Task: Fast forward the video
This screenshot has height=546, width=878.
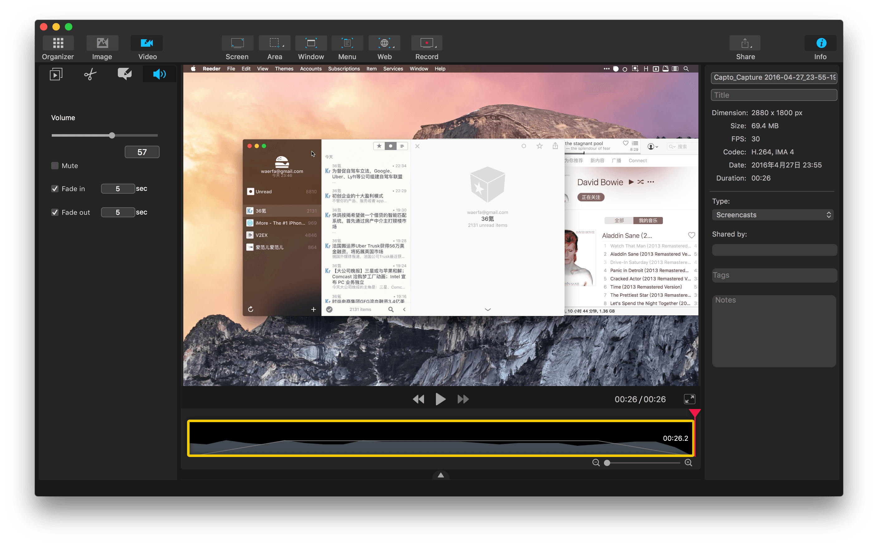Action: coord(463,399)
